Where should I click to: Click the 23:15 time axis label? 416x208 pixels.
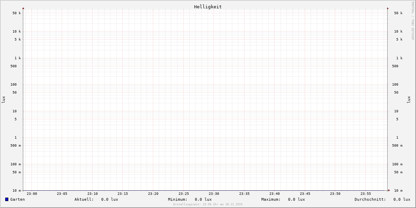(x=123, y=194)
